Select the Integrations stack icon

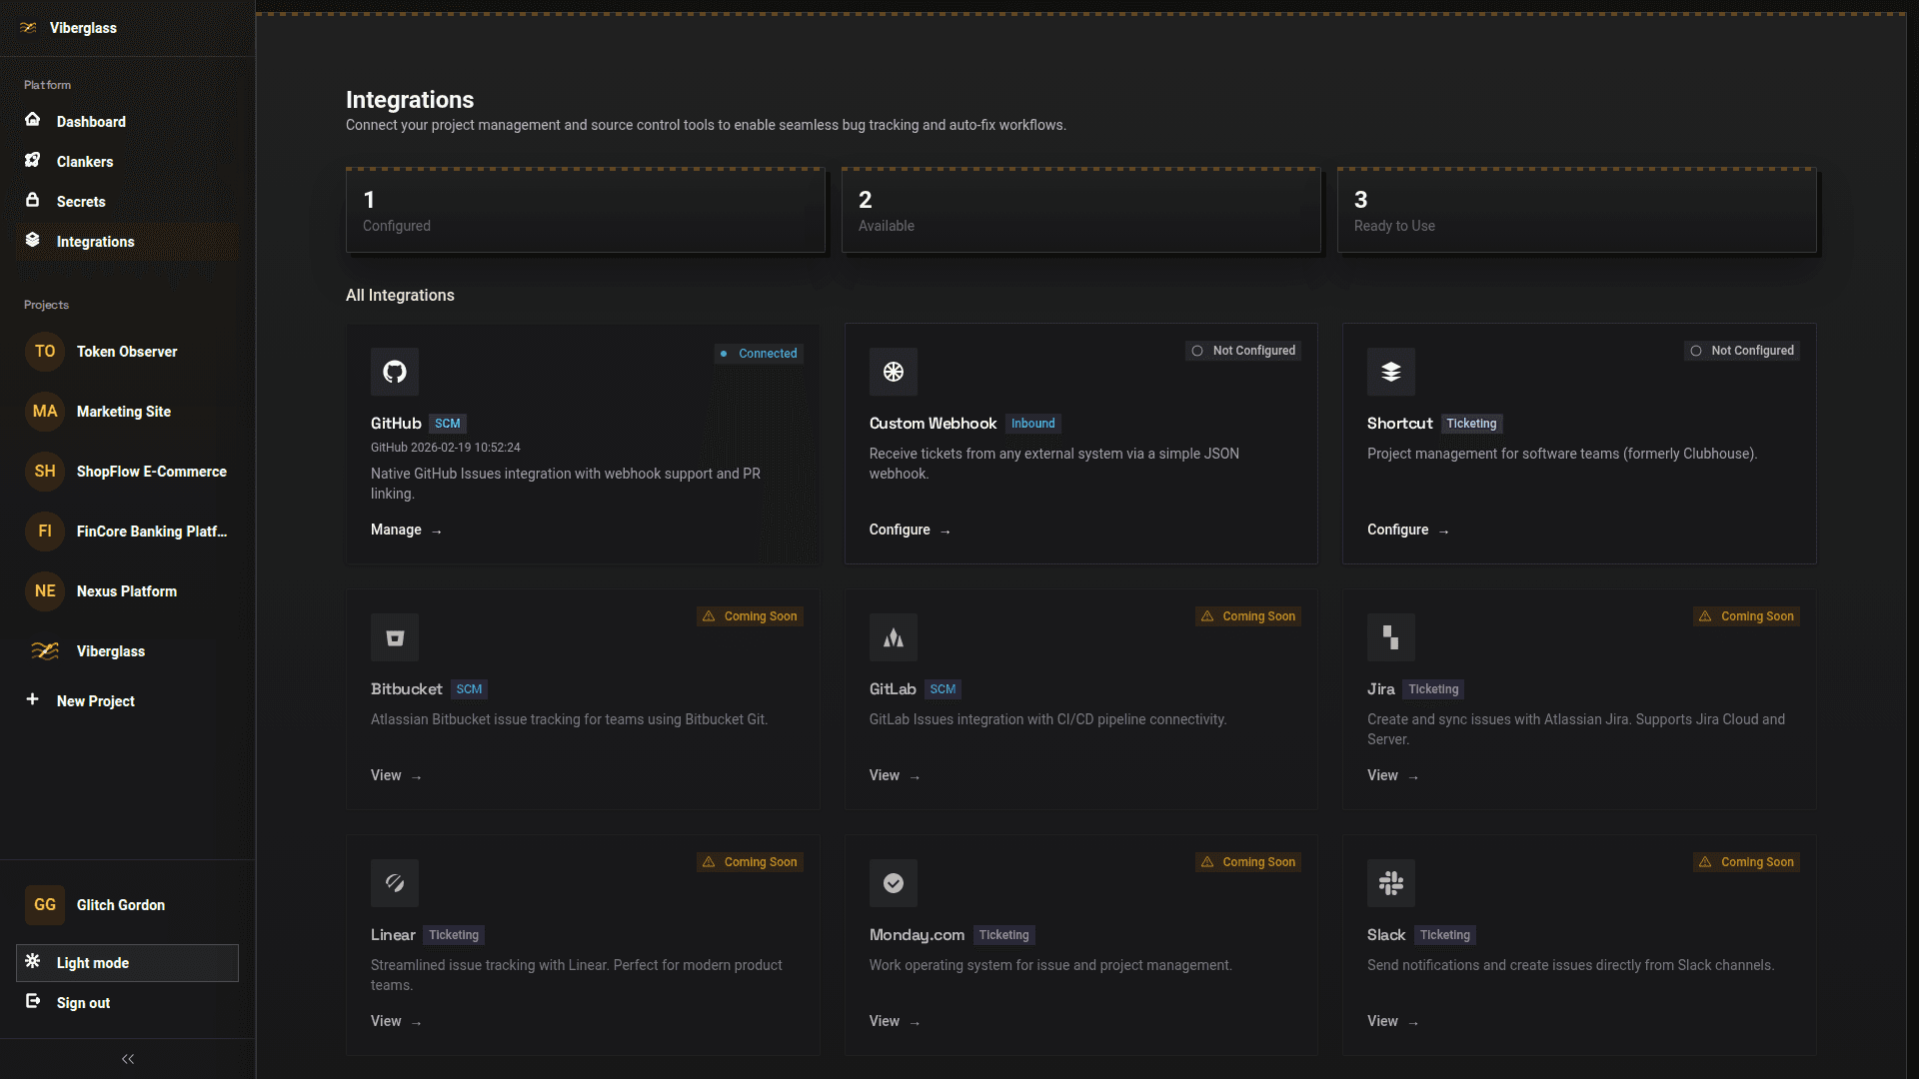pyautogui.click(x=33, y=240)
